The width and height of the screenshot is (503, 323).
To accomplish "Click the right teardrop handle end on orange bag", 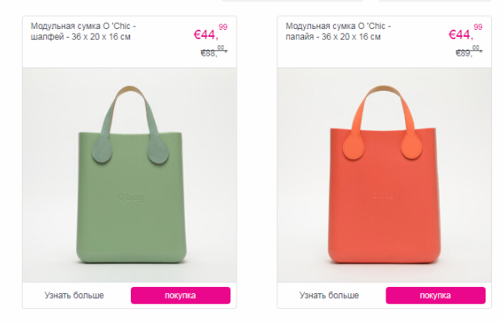I will click(x=411, y=147).
